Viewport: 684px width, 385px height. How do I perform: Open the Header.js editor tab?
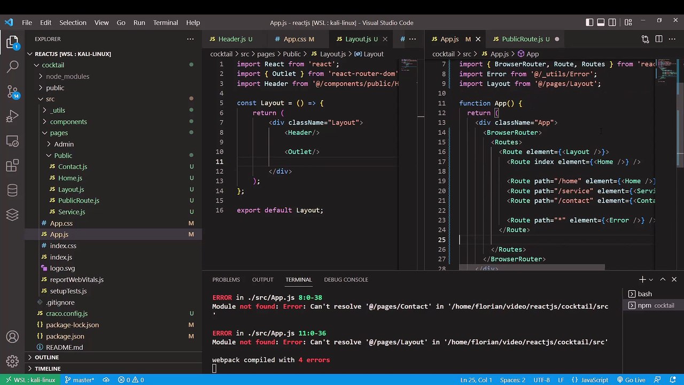(232, 39)
